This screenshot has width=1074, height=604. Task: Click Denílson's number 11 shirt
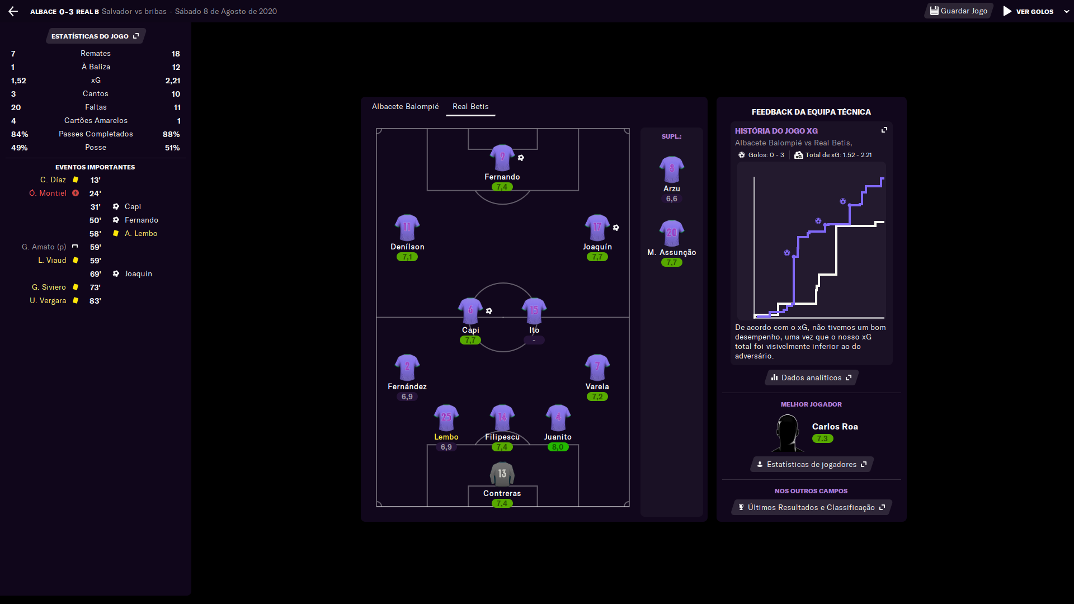click(407, 227)
